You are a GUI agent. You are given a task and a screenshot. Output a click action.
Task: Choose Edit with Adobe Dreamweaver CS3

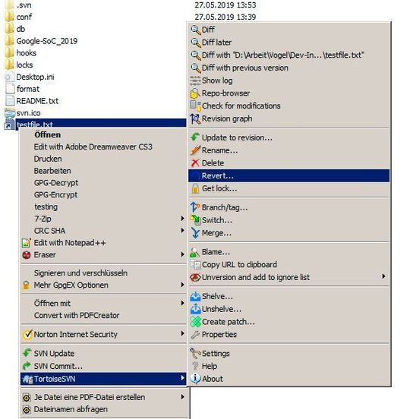tap(103, 146)
